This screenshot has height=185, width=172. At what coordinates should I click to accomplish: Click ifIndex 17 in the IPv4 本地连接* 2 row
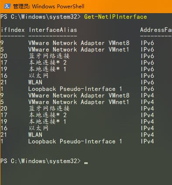[4, 115]
